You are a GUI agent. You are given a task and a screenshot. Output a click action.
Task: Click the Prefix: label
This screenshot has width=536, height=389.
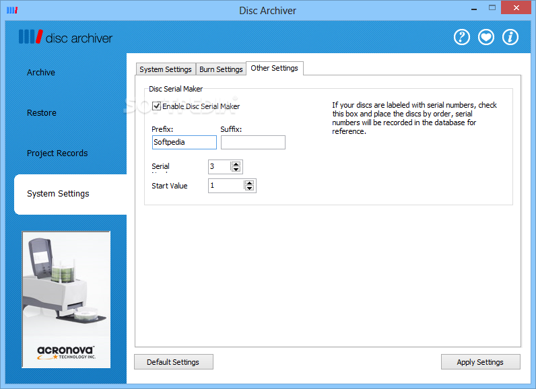click(x=162, y=129)
